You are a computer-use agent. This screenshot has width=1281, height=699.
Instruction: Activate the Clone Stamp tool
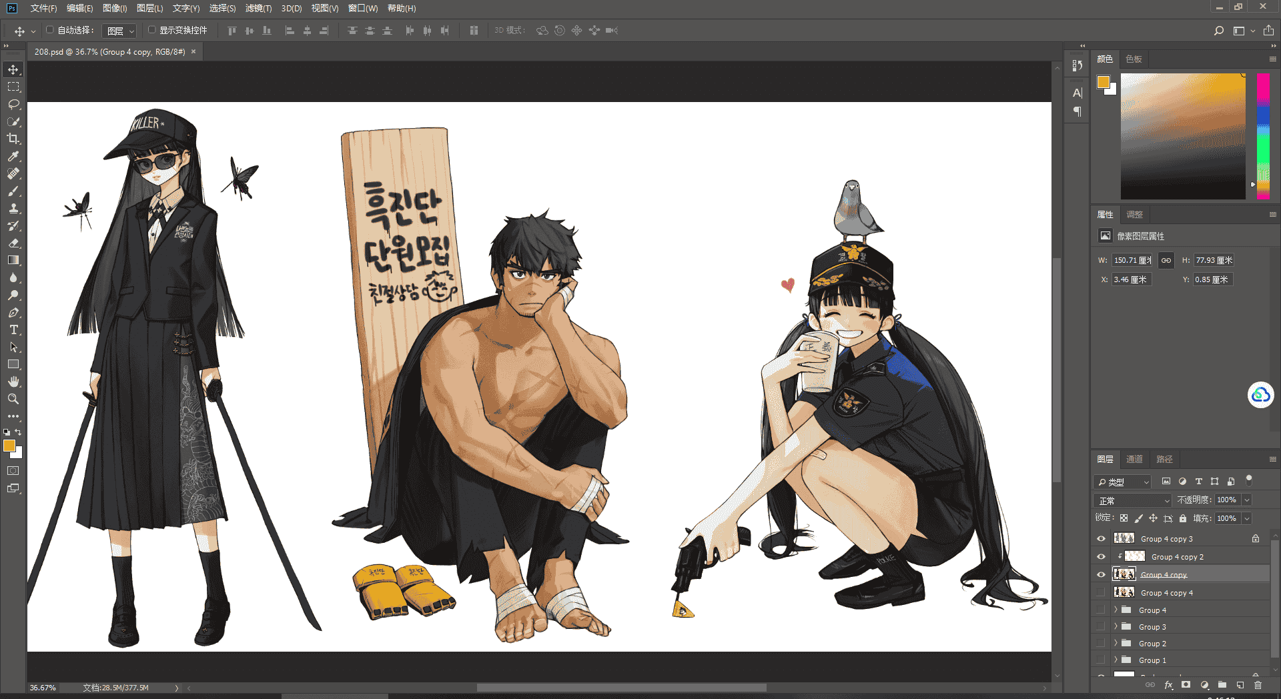(13, 208)
